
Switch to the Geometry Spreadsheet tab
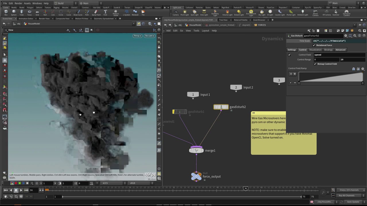pos(104,19)
